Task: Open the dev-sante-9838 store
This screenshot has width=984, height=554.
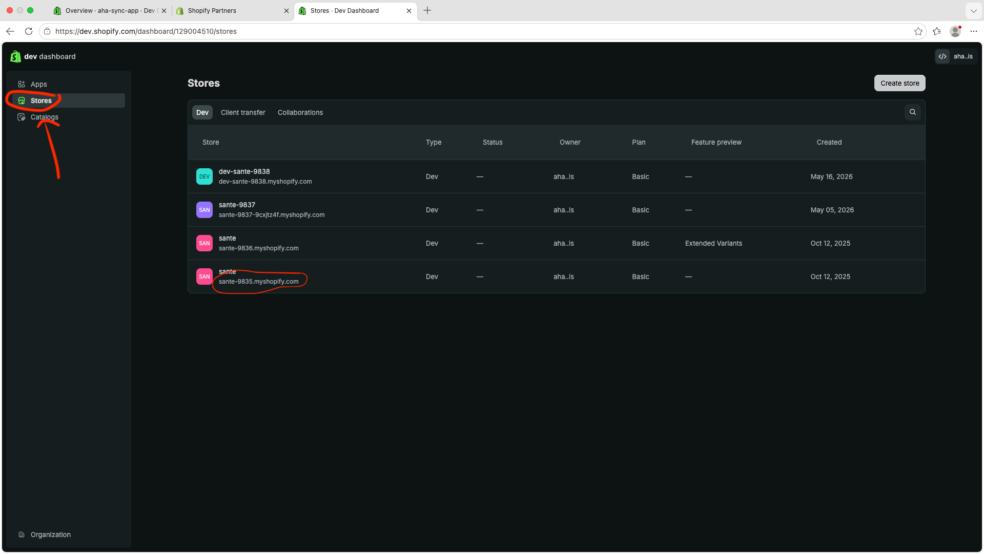Action: 244,171
